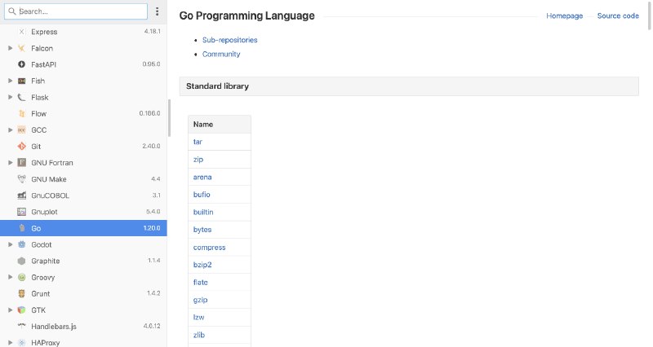Screen dimensions: 653x347
Task: Expand the Falcon documentation tree
Action: pyautogui.click(x=11, y=48)
